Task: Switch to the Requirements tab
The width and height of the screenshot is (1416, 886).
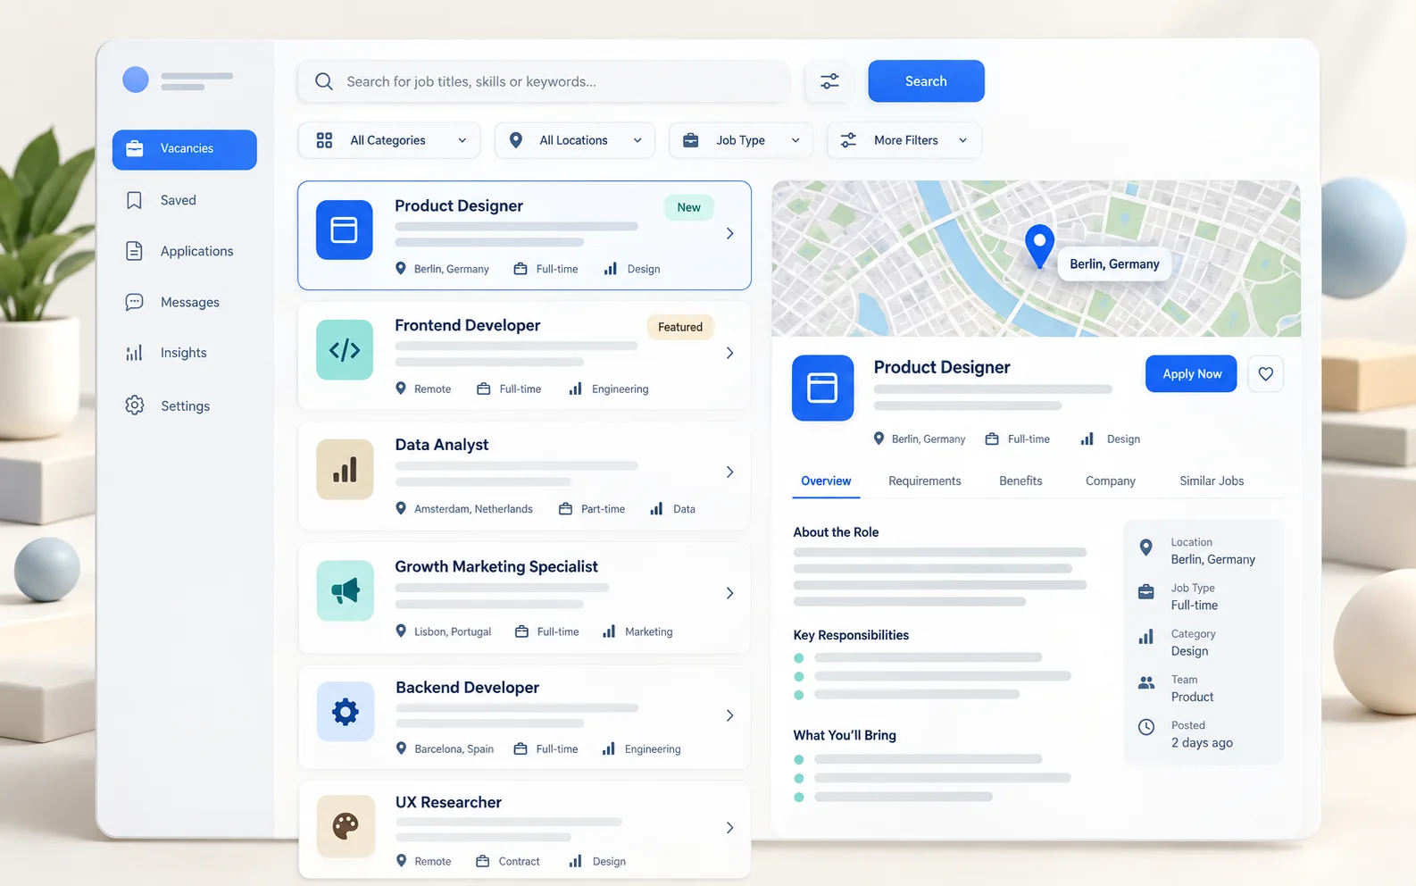Action: (x=925, y=481)
